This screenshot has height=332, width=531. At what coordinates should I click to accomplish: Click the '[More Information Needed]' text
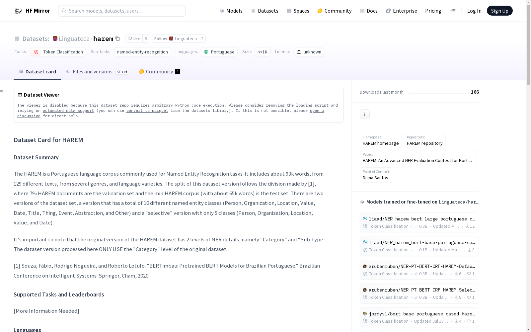[x=46, y=311]
